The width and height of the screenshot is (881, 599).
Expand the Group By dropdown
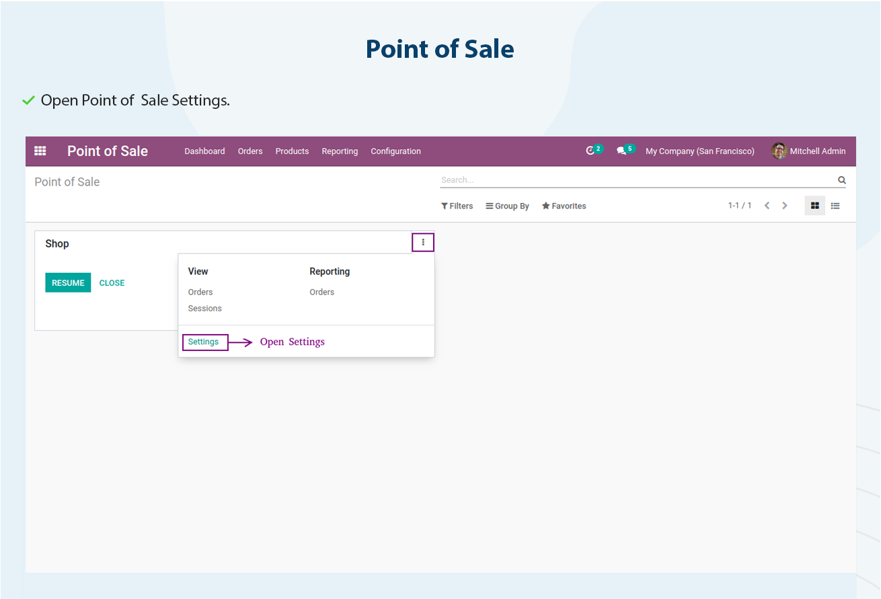(507, 206)
